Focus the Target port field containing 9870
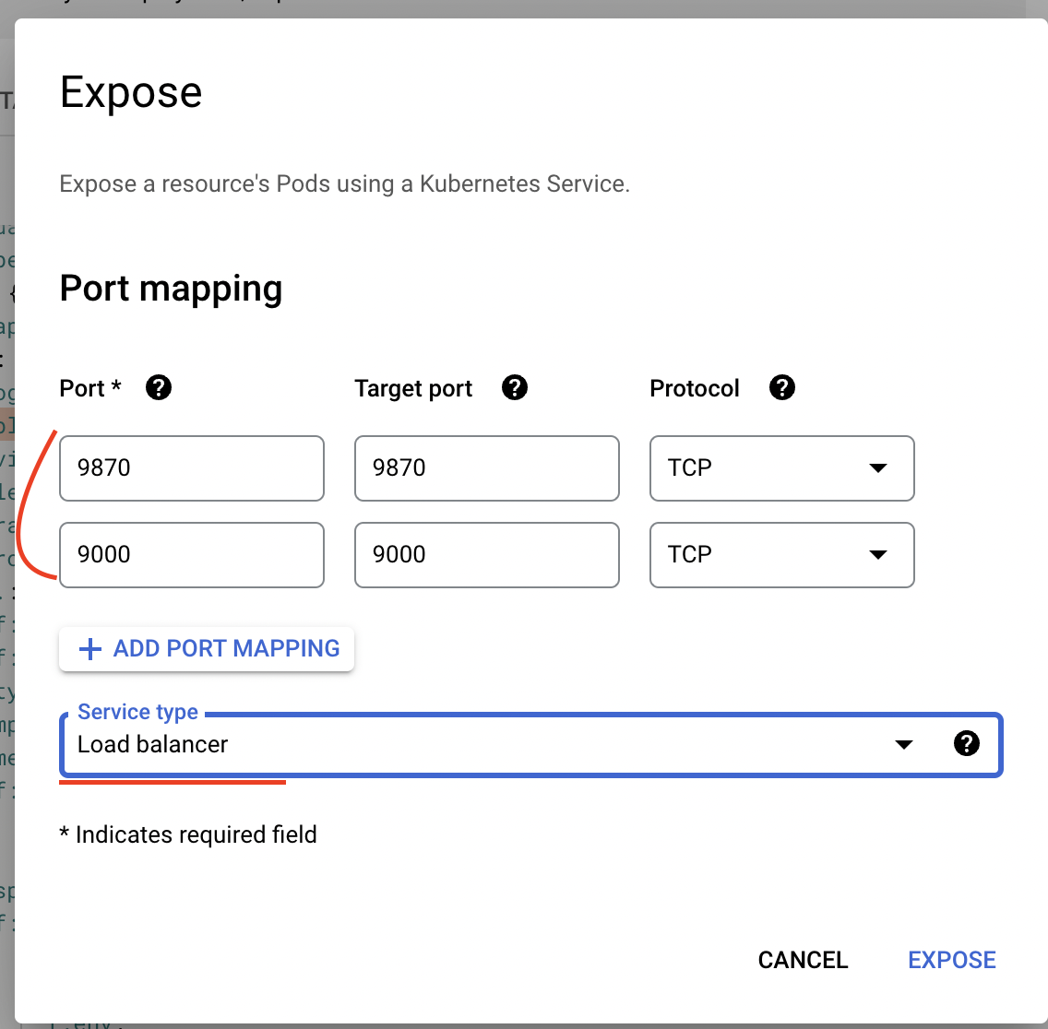The width and height of the screenshot is (1048, 1029). [486, 468]
